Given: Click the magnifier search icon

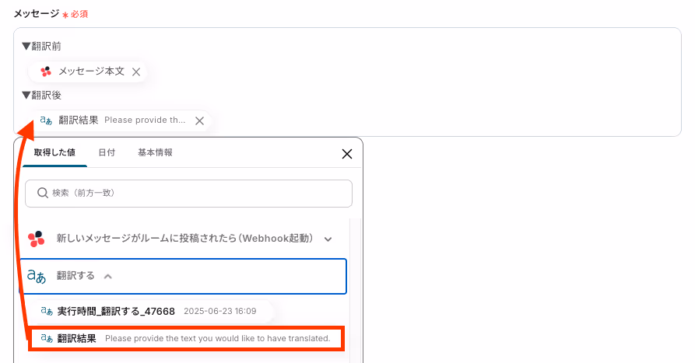Looking at the screenshot, I should coord(43,193).
